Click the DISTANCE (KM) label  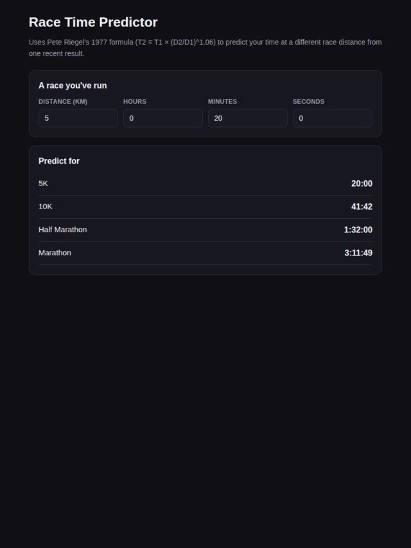63,101
